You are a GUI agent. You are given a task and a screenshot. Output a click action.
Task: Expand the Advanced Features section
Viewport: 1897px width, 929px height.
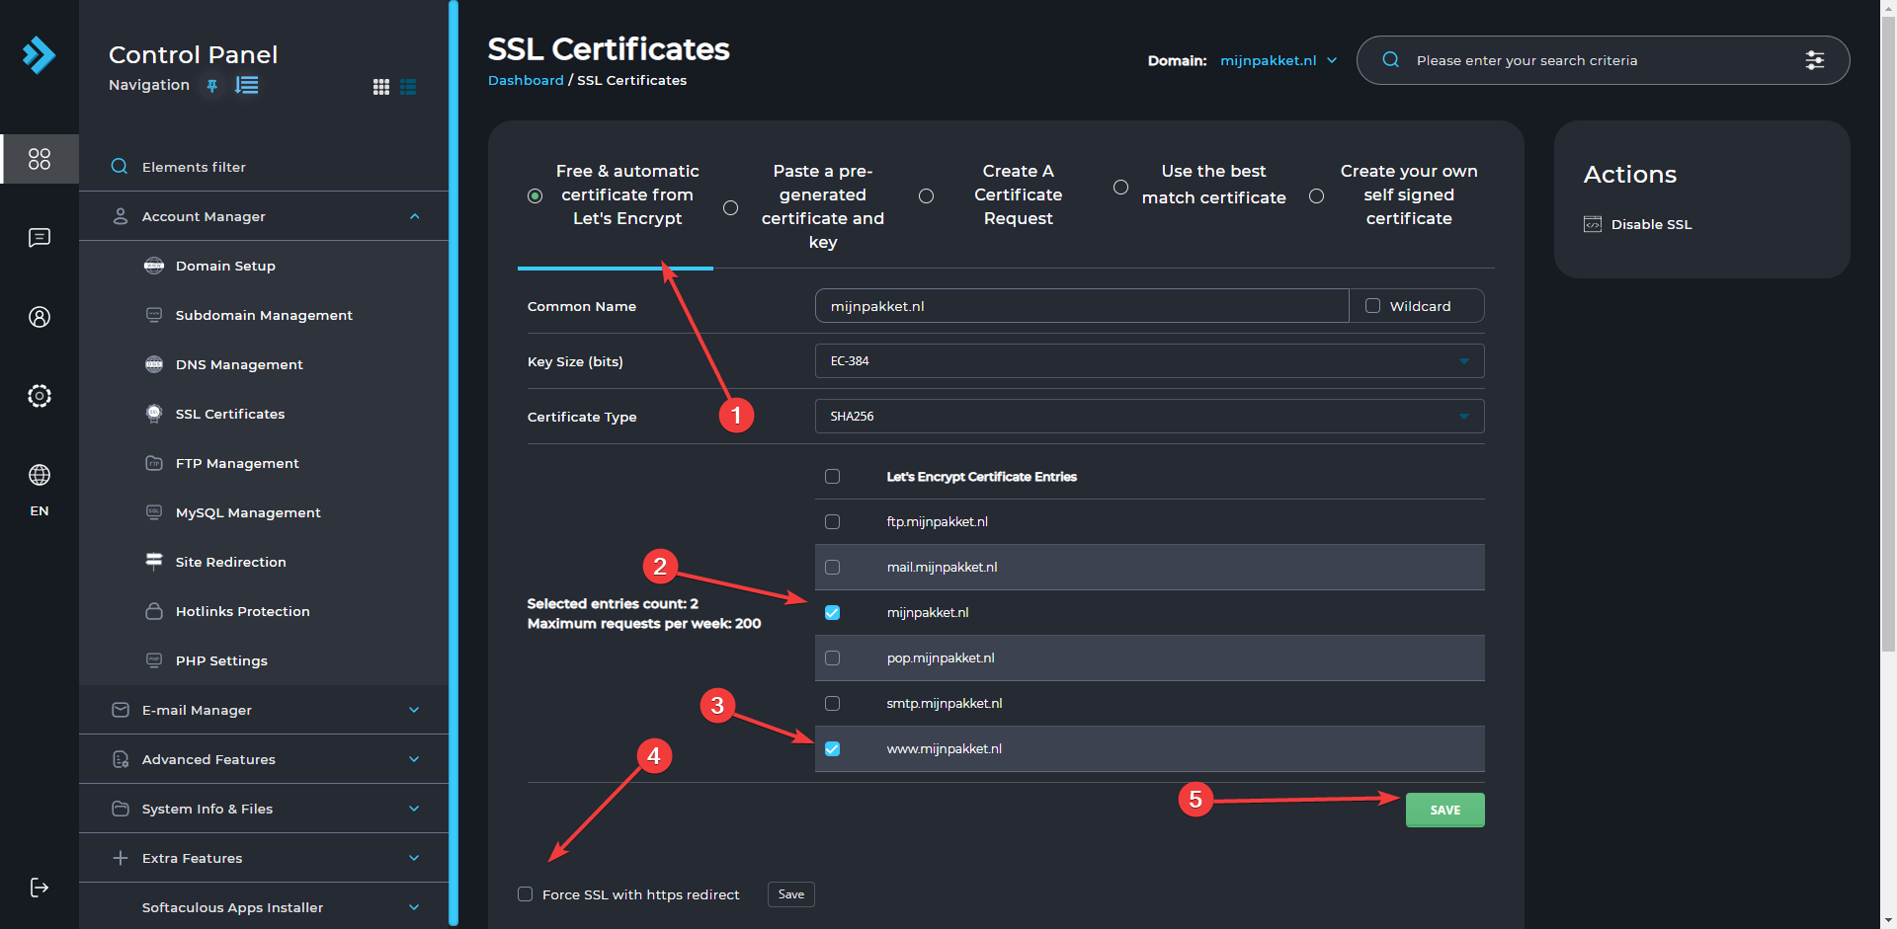pyautogui.click(x=264, y=759)
